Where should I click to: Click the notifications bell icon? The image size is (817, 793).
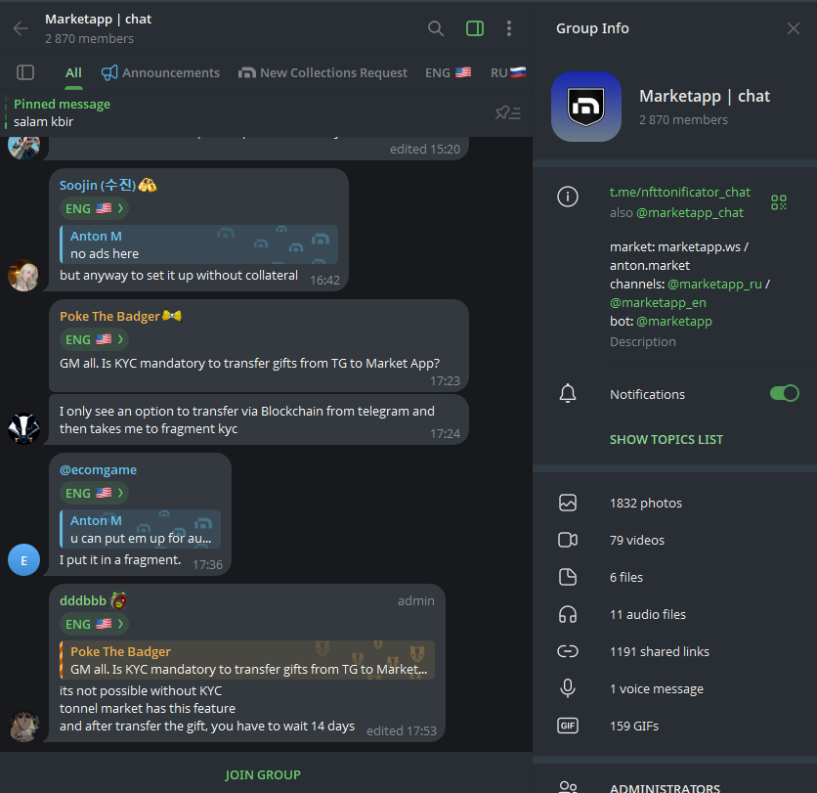[568, 394]
